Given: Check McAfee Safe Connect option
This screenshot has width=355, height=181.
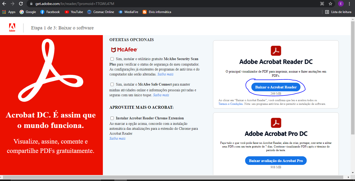Looking at the screenshot, I should [x=112, y=84].
